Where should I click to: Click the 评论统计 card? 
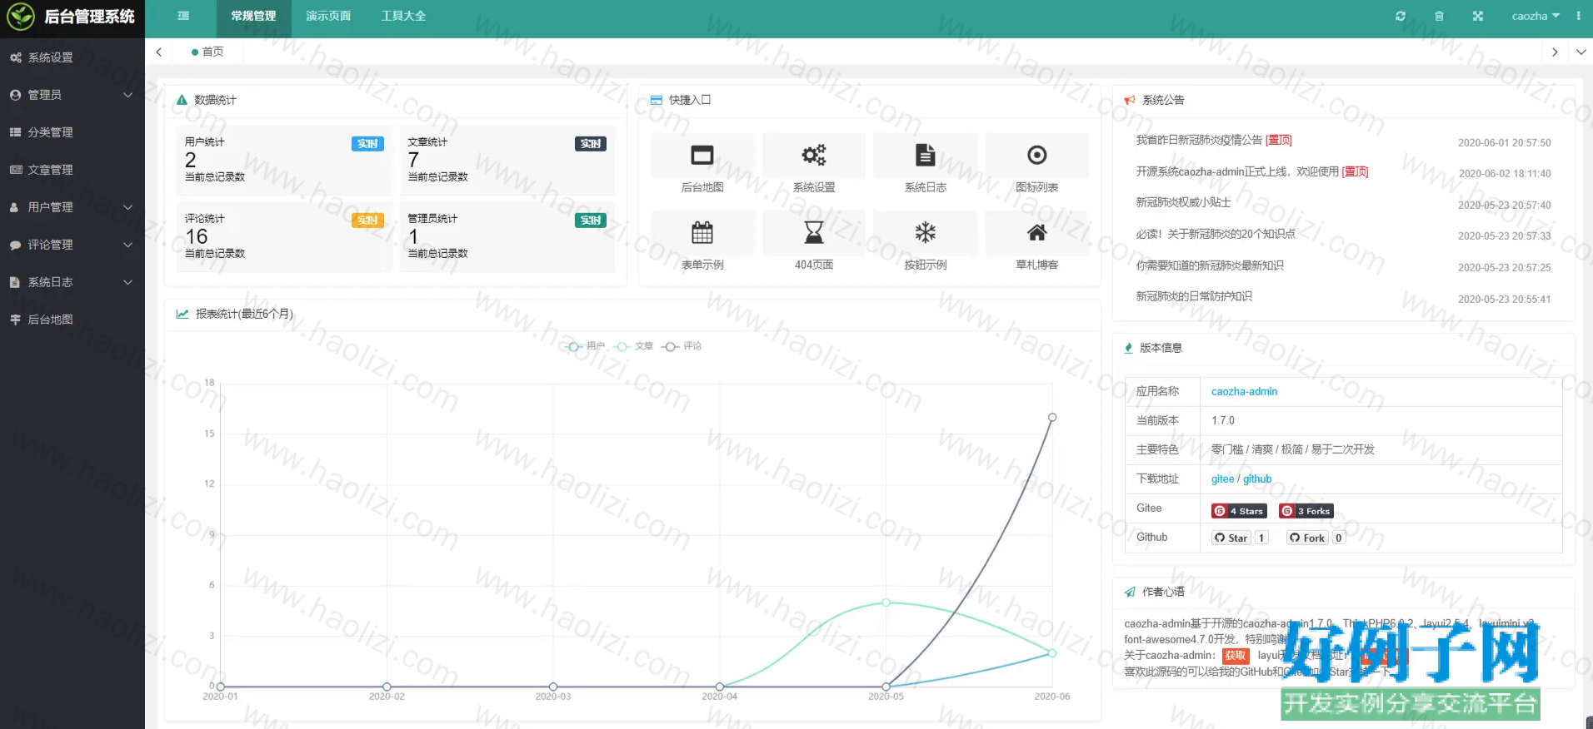(x=284, y=236)
